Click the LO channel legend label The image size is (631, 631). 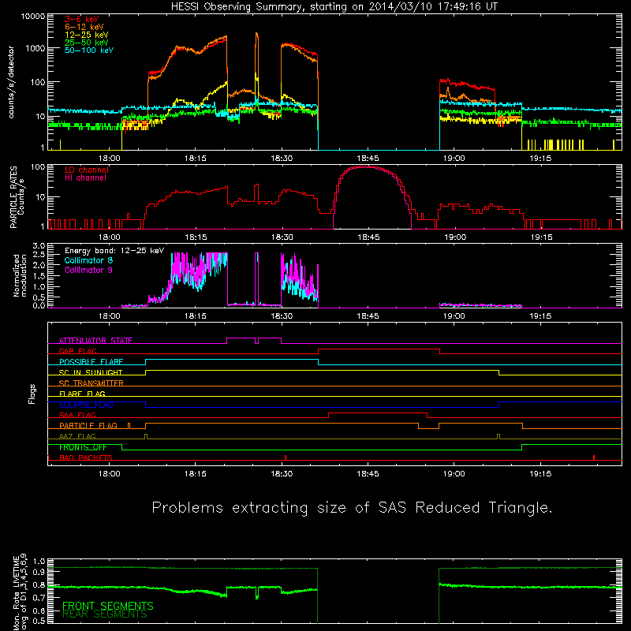tap(87, 170)
